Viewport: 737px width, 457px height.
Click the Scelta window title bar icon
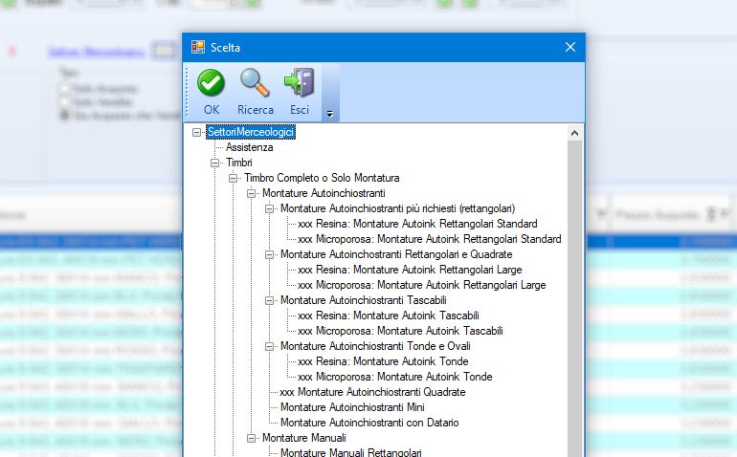pyautogui.click(x=198, y=47)
